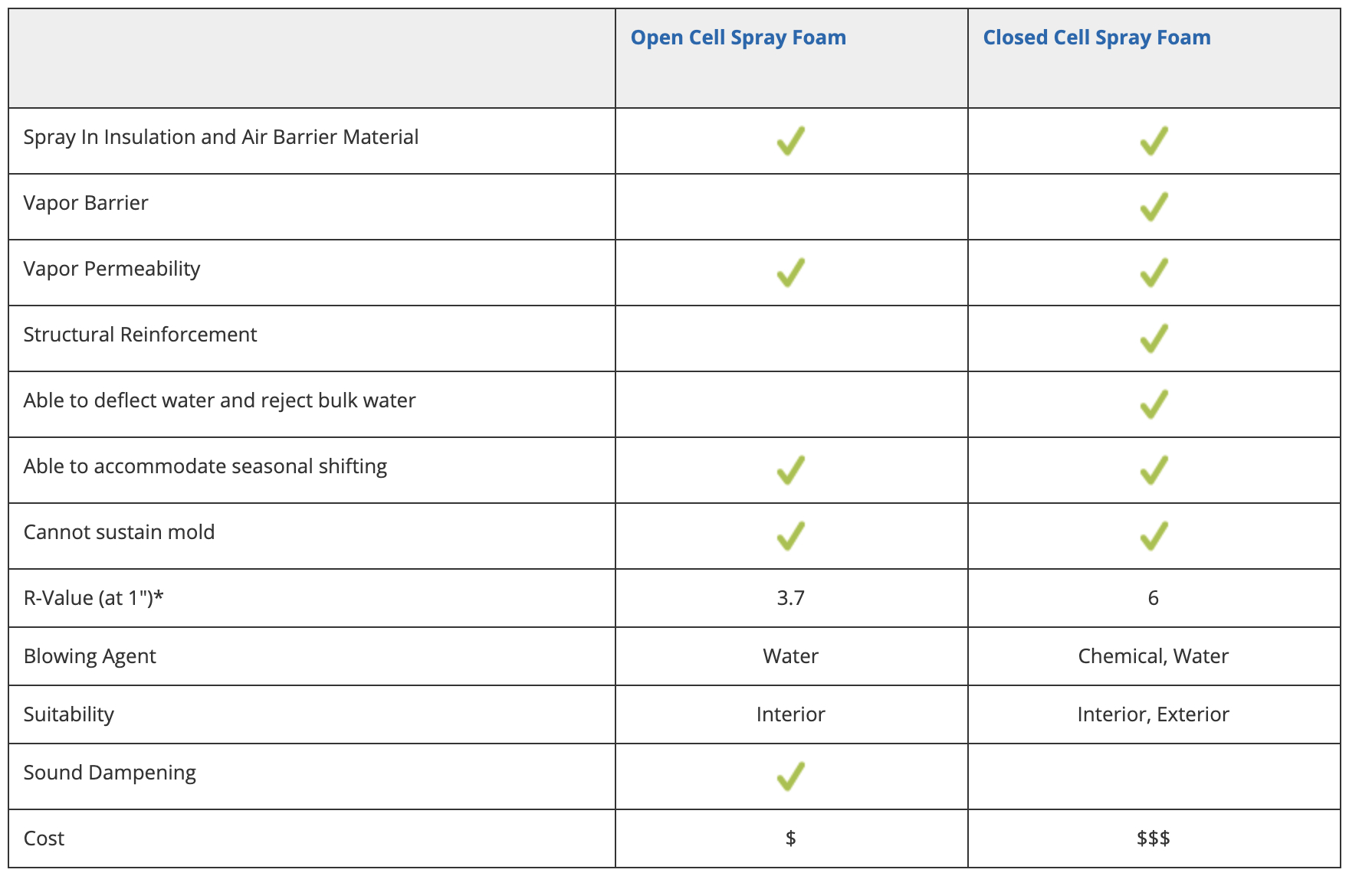Click Closed Cell checkmark for Vapor Barrier
This screenshot has width=1349, height=876.
(1153, 207)
